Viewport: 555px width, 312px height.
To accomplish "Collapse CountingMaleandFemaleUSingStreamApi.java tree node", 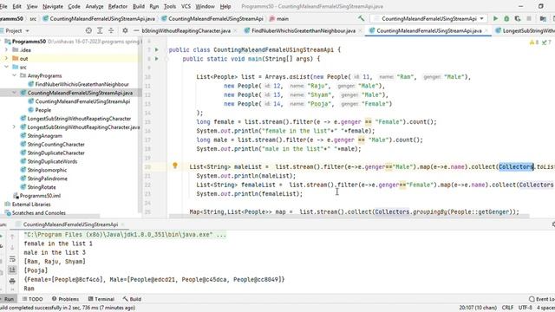I will 14,93.
